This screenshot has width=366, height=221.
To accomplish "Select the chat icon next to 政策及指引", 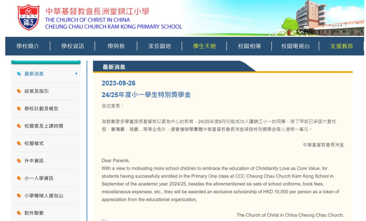I will coord(20,91).
